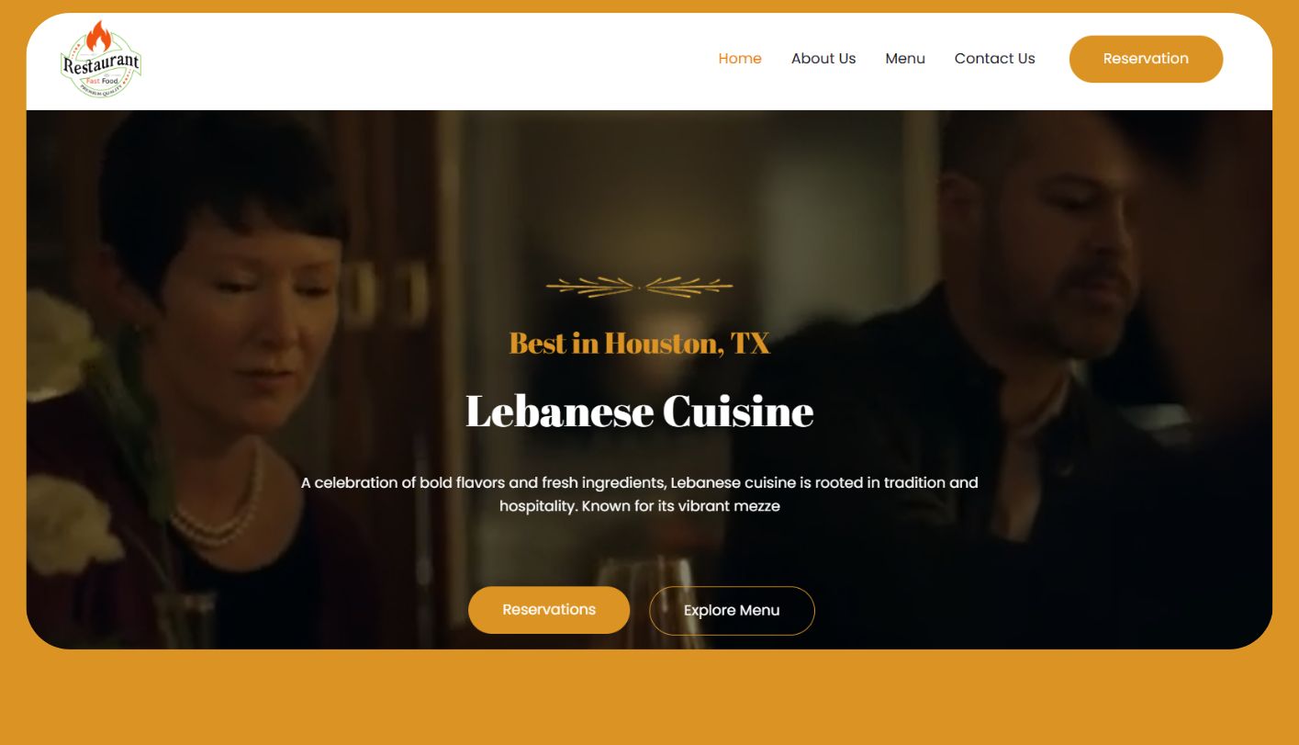Open the About Us page

[823, 59]
